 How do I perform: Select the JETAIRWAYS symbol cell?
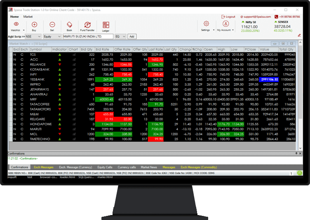[40, 89]
